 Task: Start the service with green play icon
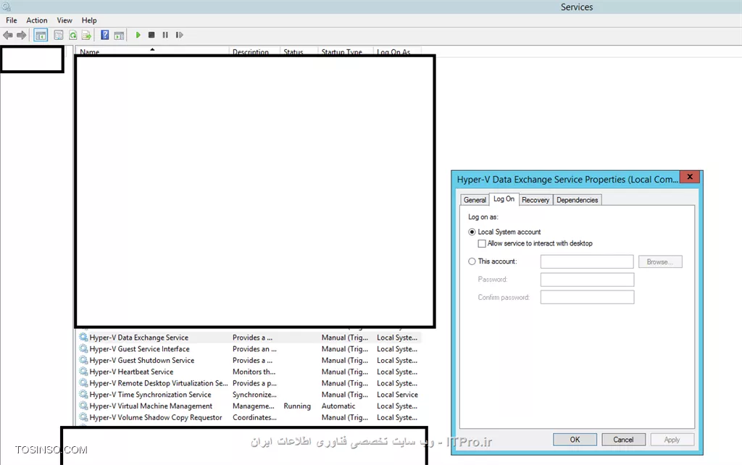pyautogui.click(x=138, y=35)
